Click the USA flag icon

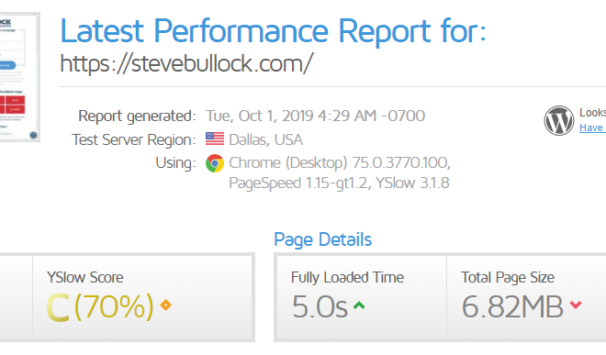point(215,139)
